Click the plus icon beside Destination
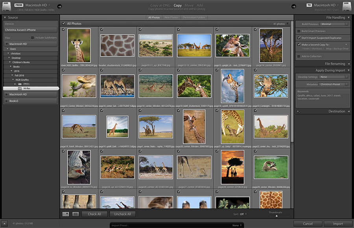Image resolution: width=354 pixels, height=228 pixels. tap(298, 111)
